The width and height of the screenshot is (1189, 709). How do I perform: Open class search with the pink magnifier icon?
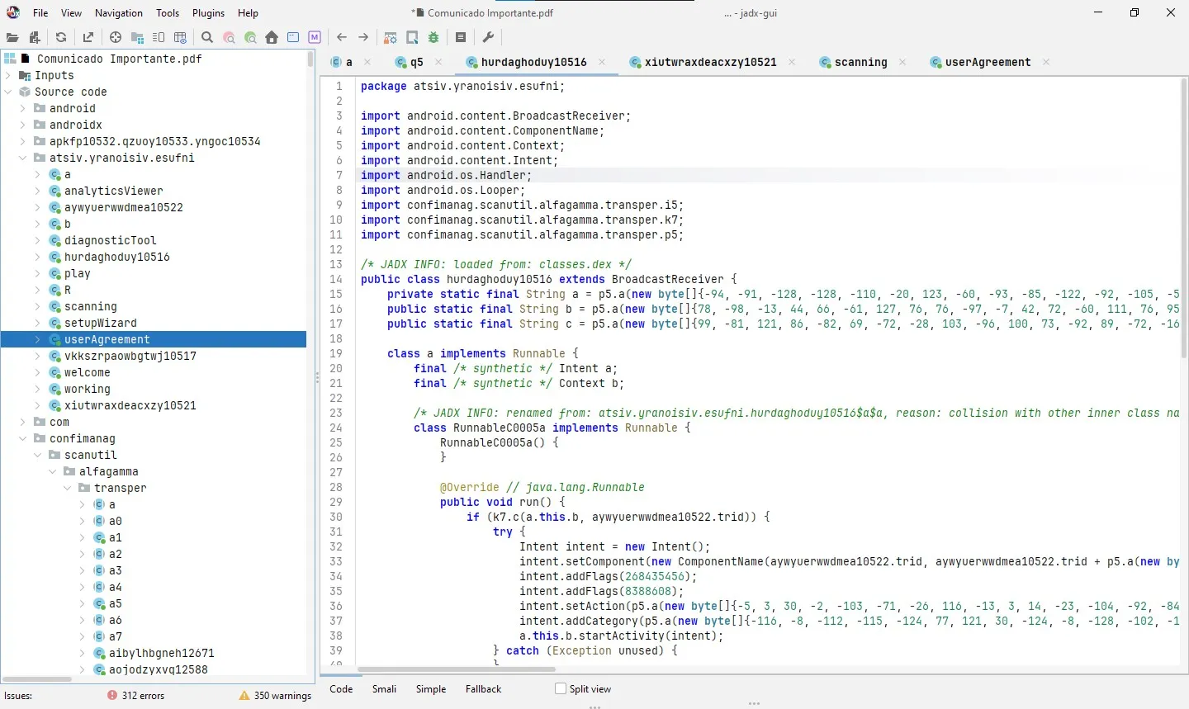pos(229,37)
